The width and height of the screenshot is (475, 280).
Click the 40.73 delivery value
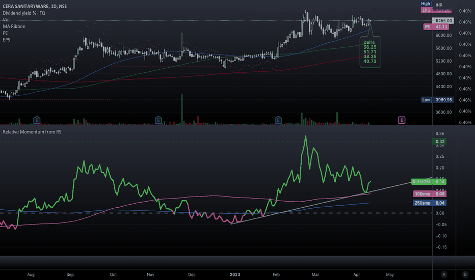[x=370, y=61]
